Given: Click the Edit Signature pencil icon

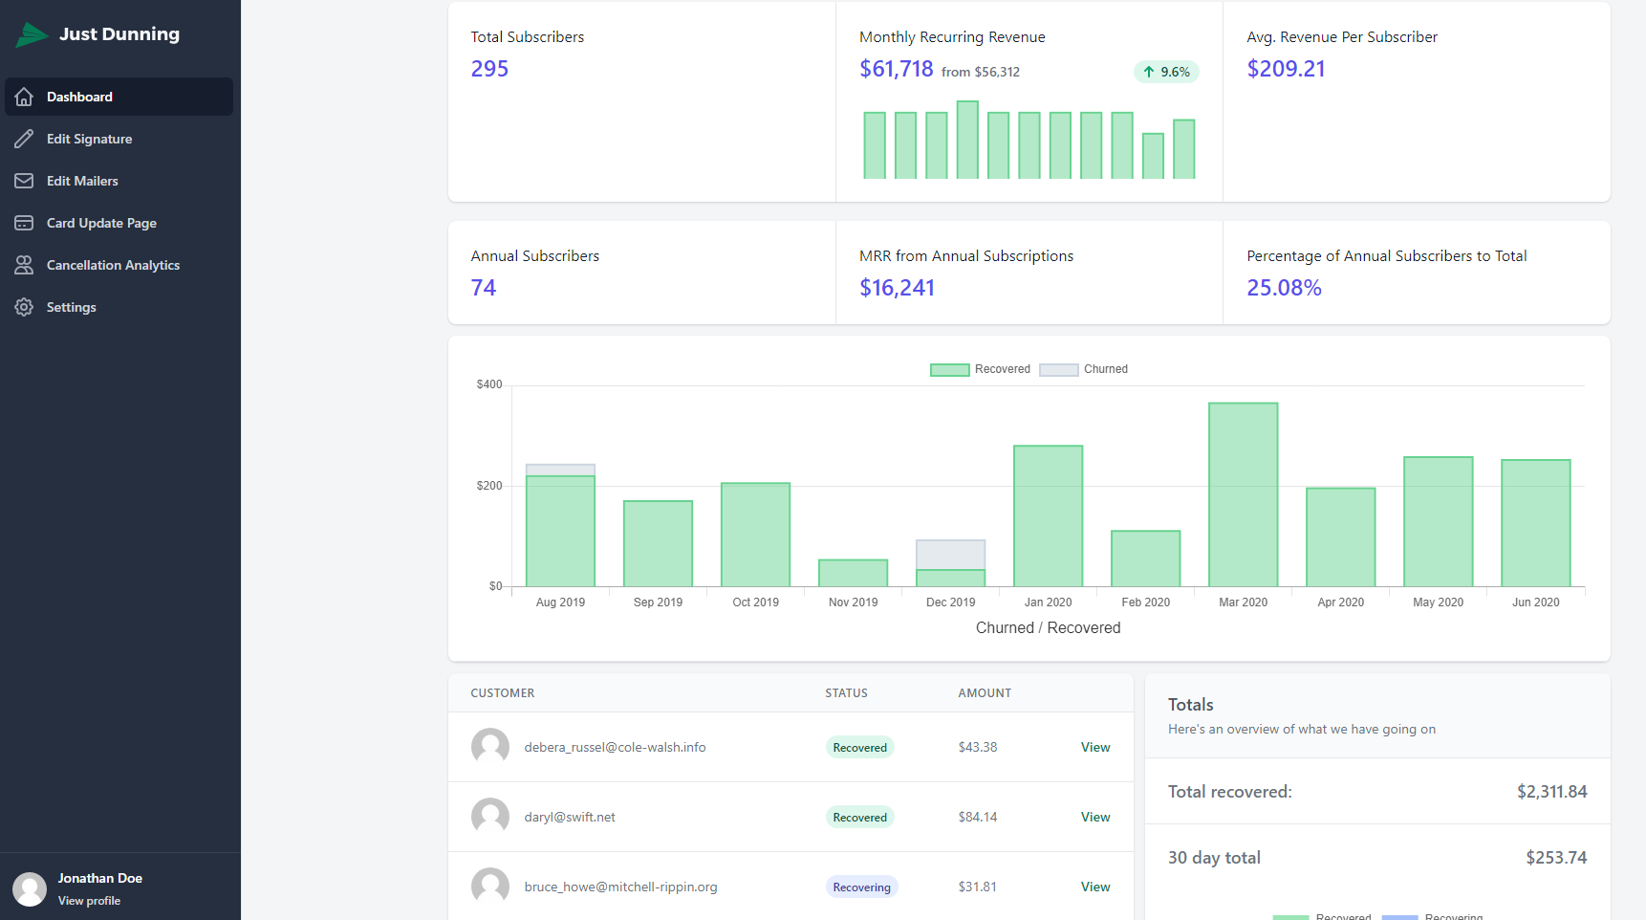Looking at the screenshot, I should point(24,139).
